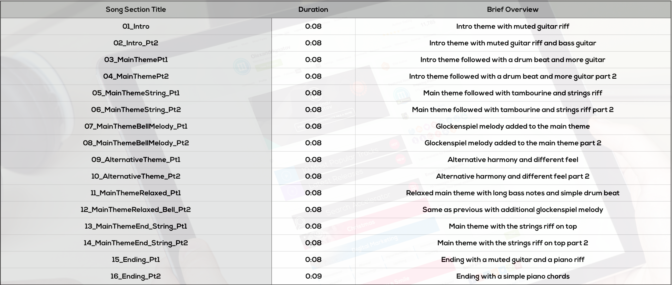The height and width of the screenshot is (285, 672).
Task: Select the '10_AlternativeTheme_Pt2' cell
Action: 136,176
